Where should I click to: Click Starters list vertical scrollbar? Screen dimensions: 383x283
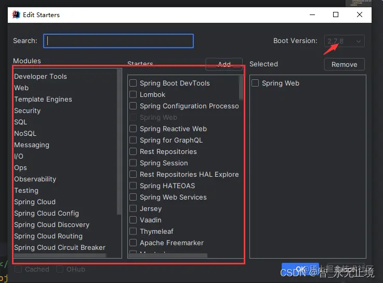pos(241,88)
